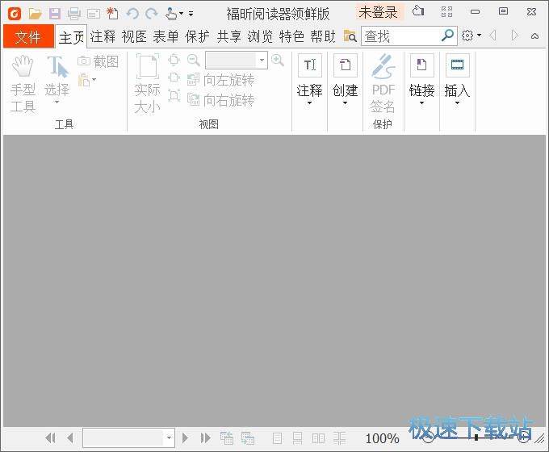Click the ribbon zoom in magnifier
Viewport: 549px width, 452px height.
(277, 61)
